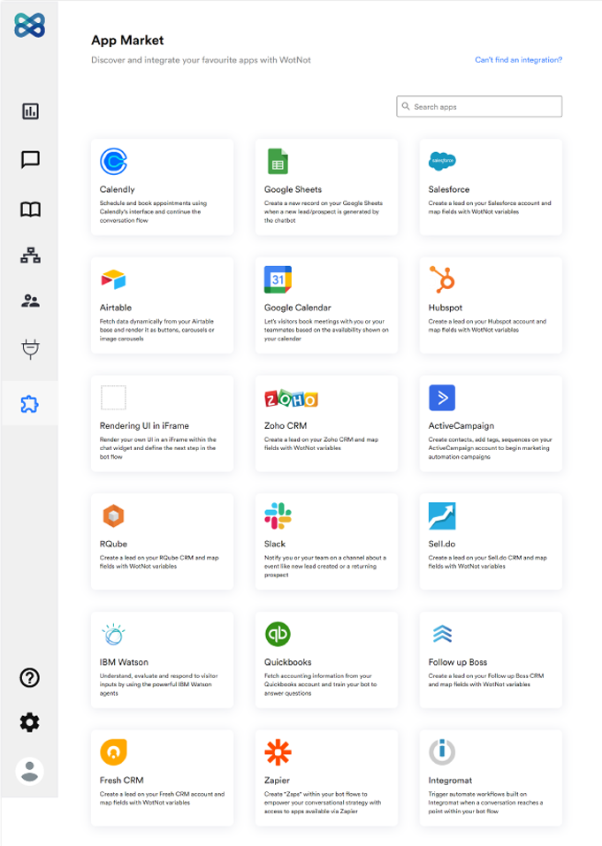Open the plug channels sidebar icon
The width and height of the screenshot is (602, 846).
tap(30, 349)
